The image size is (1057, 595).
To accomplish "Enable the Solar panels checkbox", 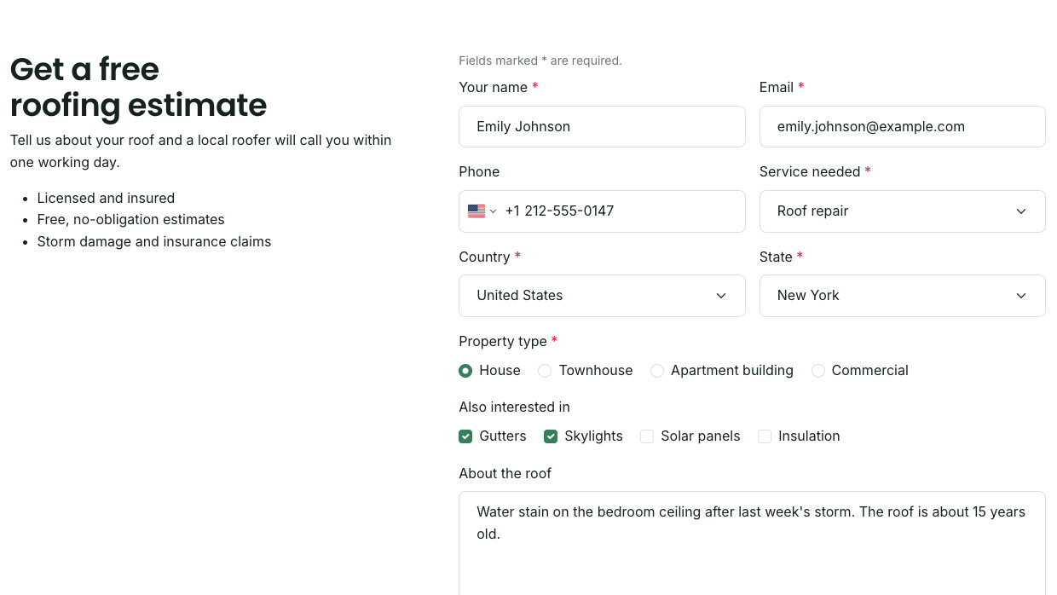I will tap(647, 436).
